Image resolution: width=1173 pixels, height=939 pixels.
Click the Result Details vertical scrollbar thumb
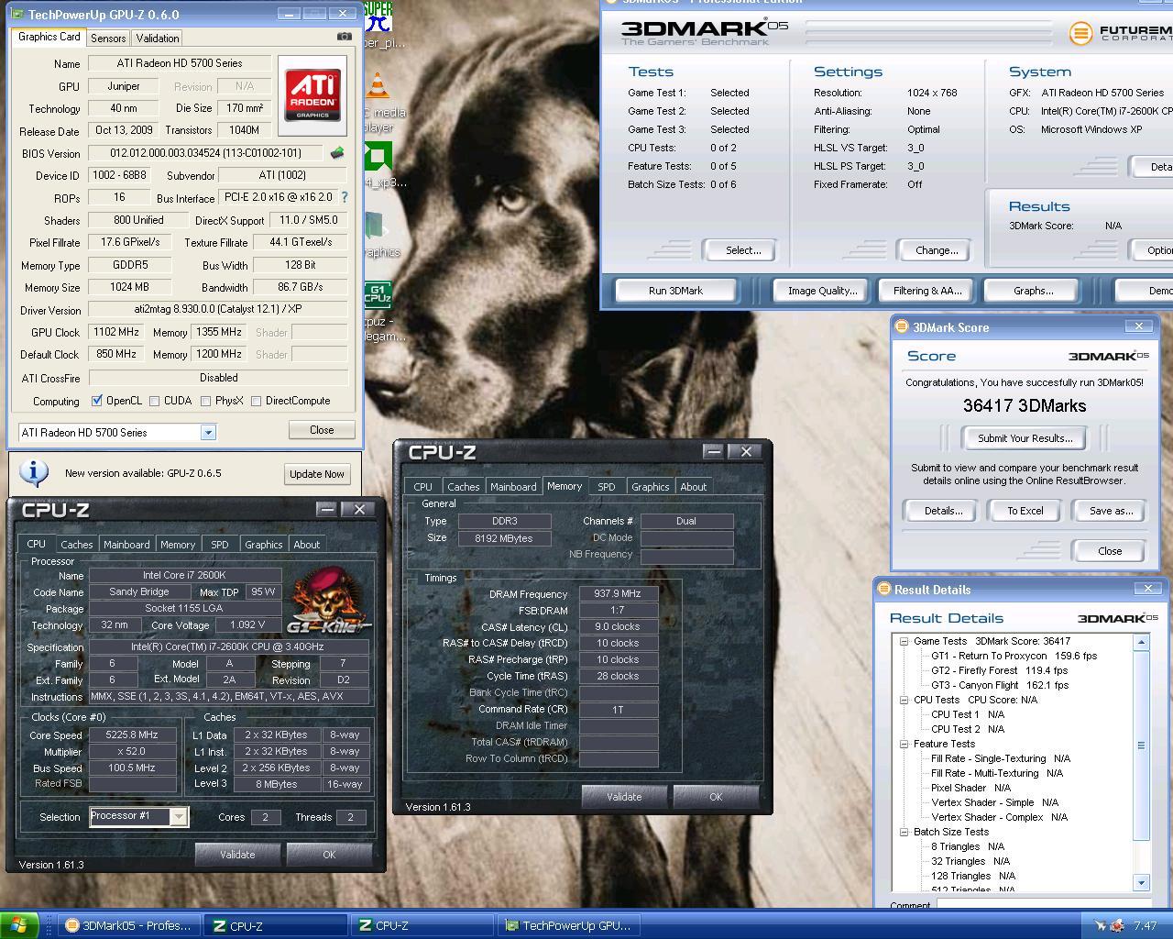[1141, 746]
